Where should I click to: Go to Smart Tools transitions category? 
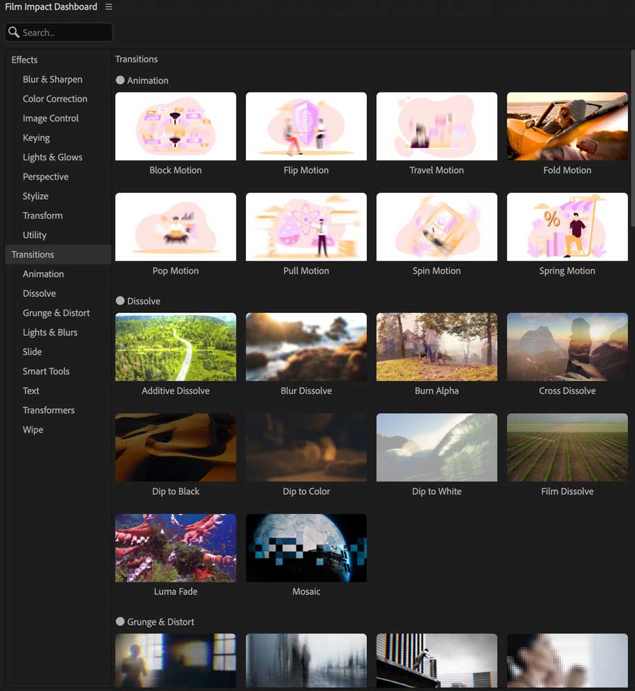pyautogui.click(x=46, y=371)
